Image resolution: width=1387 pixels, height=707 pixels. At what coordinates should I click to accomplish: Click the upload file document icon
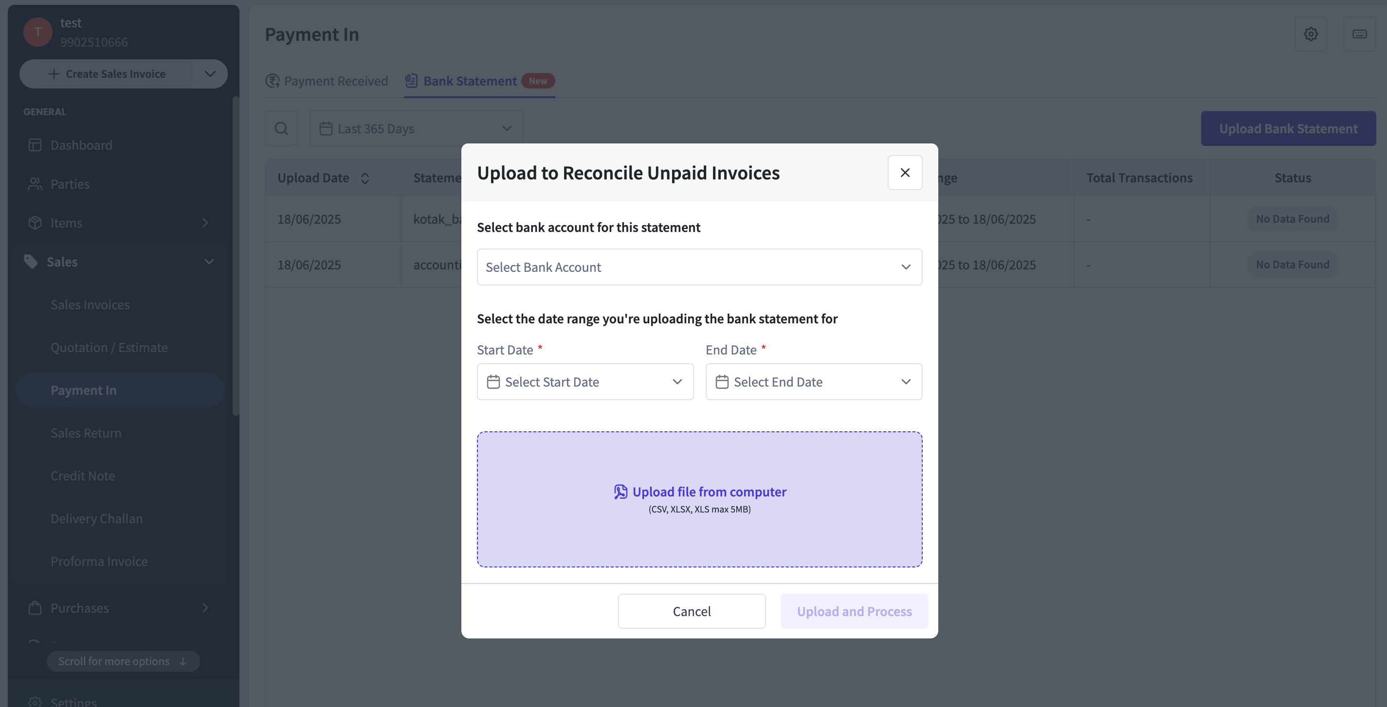[620, 491]
